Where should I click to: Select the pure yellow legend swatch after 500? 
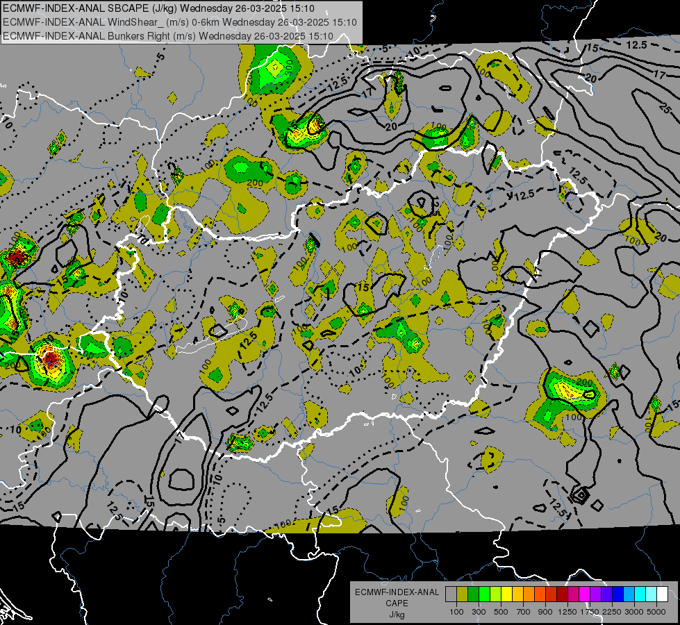coord(506,594)
